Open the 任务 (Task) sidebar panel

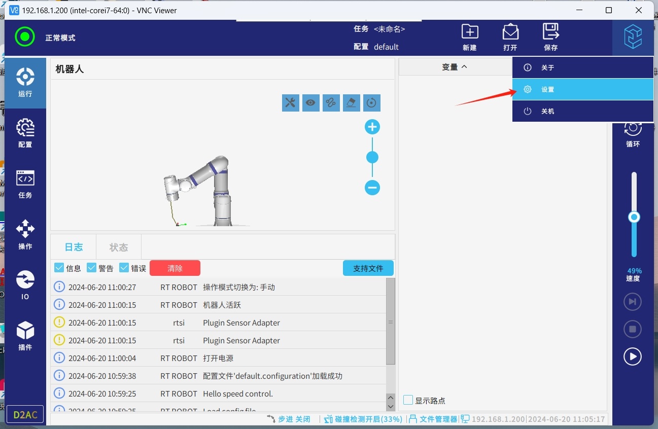(x=25, y=184)
